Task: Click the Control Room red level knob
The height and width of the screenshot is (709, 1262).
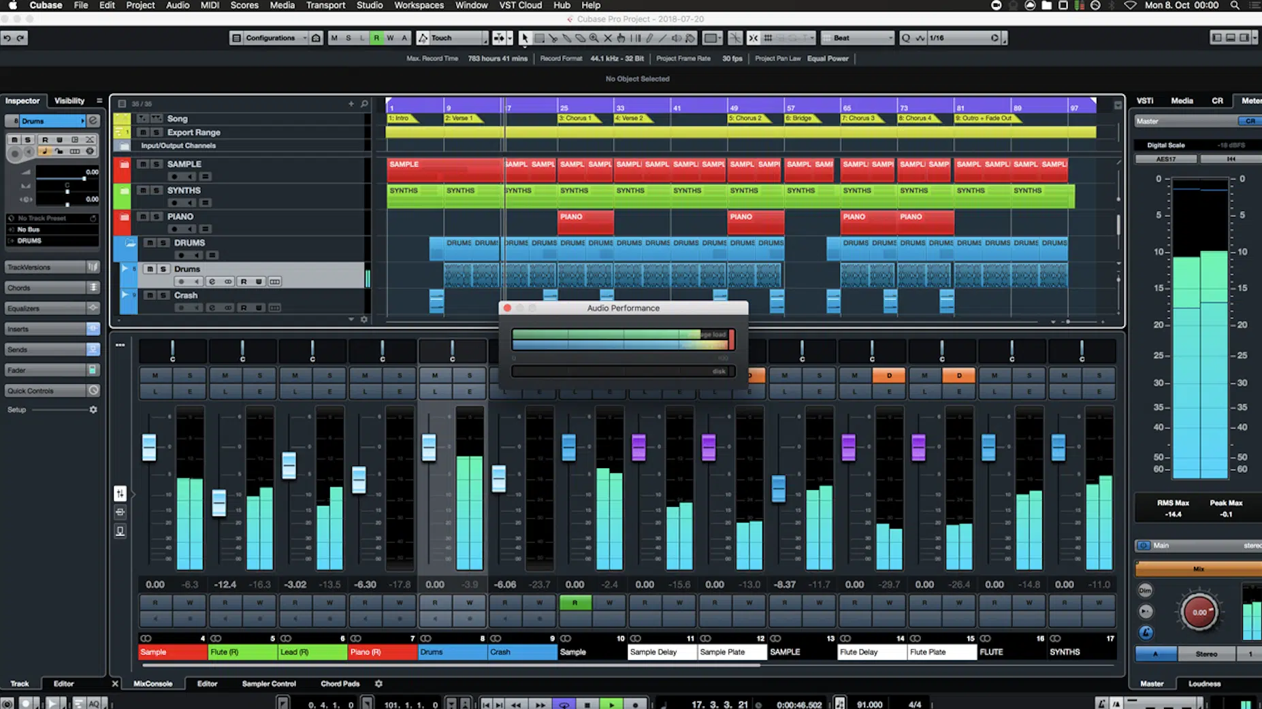Action: (x=1199, y=612)
